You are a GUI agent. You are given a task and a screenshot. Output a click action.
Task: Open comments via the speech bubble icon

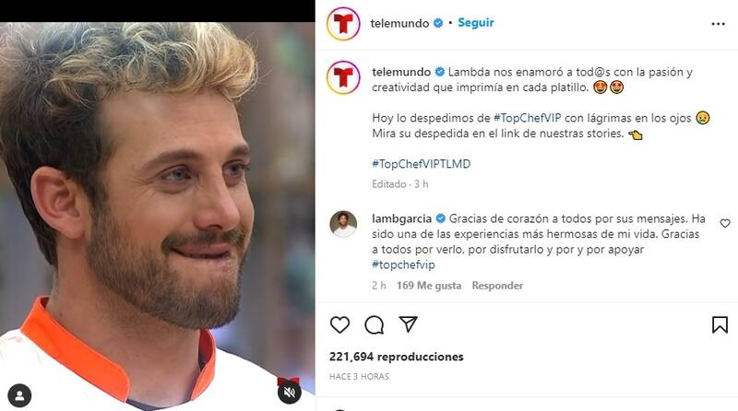(375, 325)
